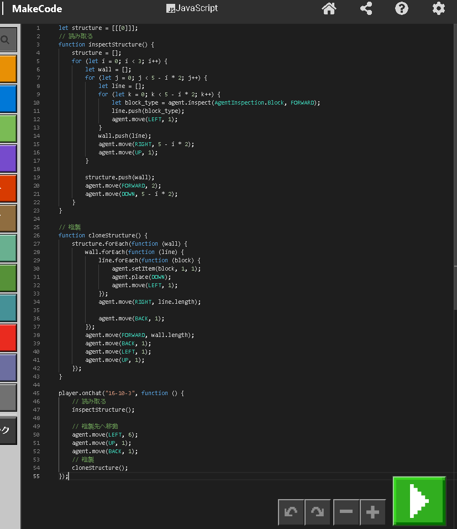The width and height of the screenshot is (457, 529).
Task: Redo the last undone edit
Action: (317, 512)
